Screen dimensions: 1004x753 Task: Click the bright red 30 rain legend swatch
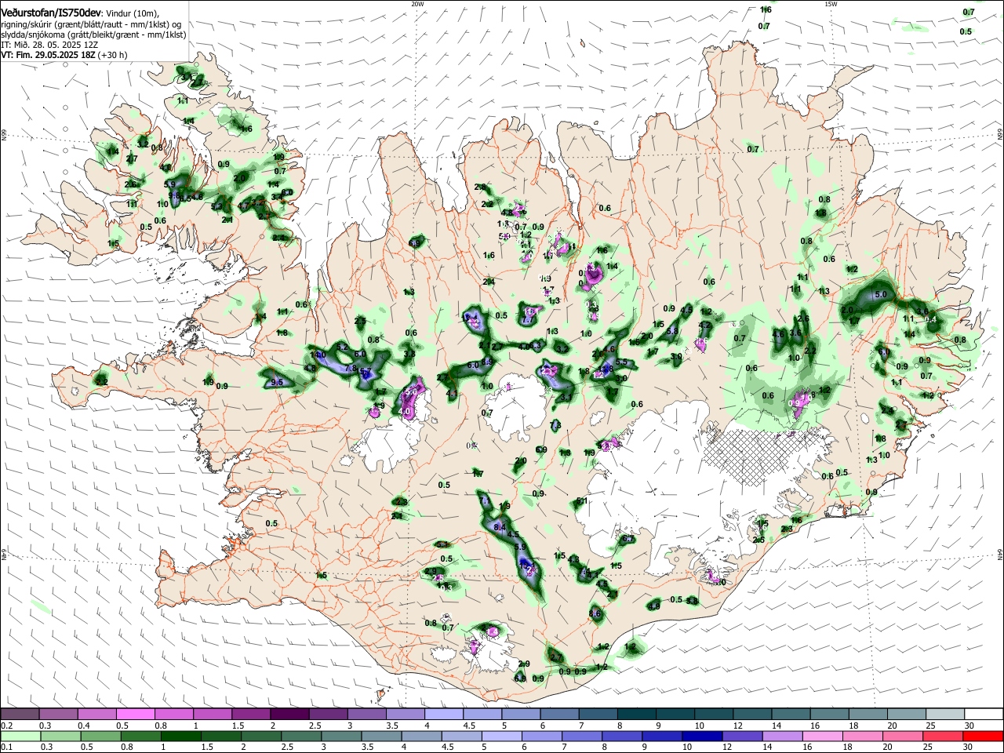(x=981, y=736)
